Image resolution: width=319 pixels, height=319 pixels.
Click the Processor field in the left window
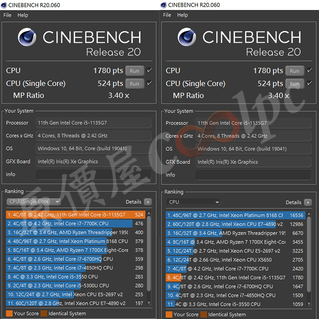click(x=94, y=123)
